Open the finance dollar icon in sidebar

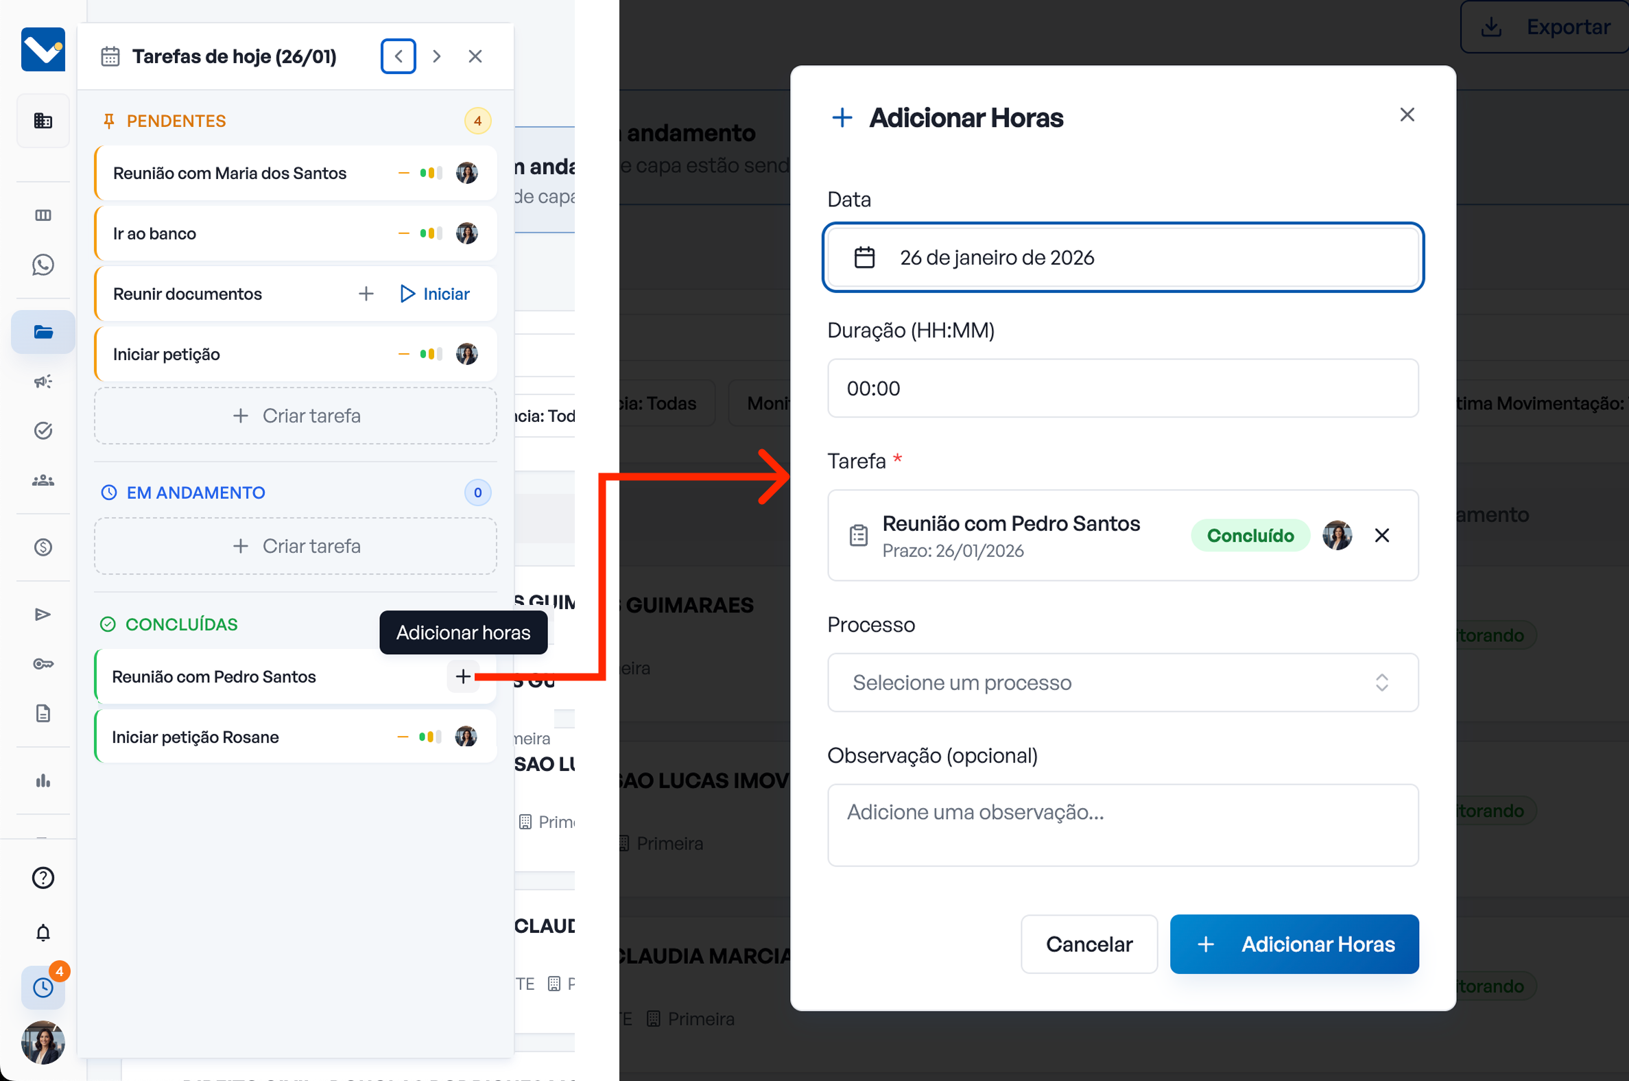[x=43, y=547]
